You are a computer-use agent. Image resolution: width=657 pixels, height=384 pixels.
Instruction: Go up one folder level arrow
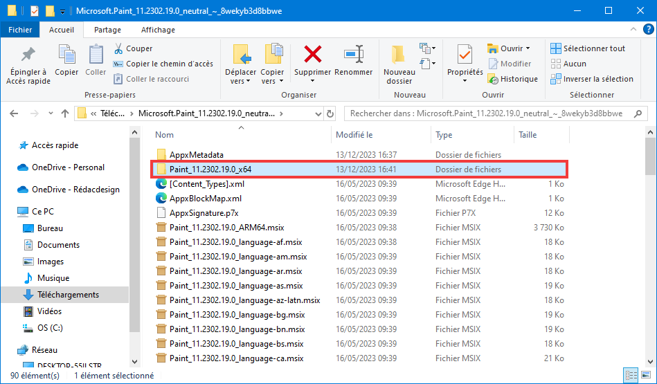[x=64, y=113]
